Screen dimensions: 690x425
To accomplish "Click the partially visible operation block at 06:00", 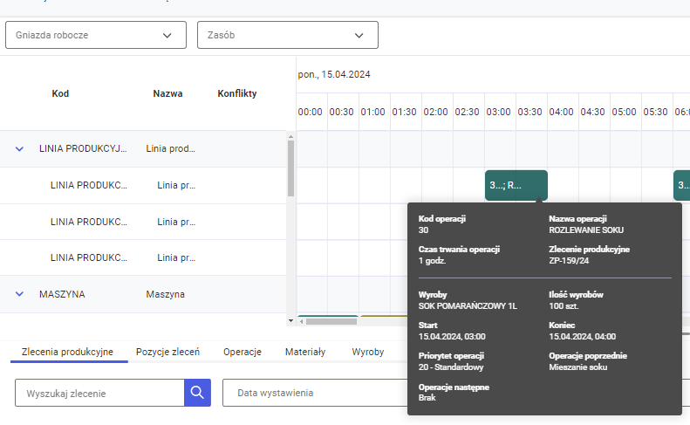I will [681, 185].
